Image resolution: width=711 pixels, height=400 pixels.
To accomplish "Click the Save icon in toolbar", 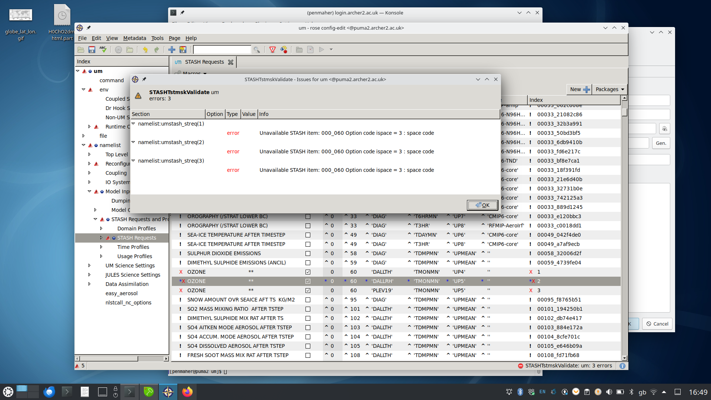I will click(92, 50).
